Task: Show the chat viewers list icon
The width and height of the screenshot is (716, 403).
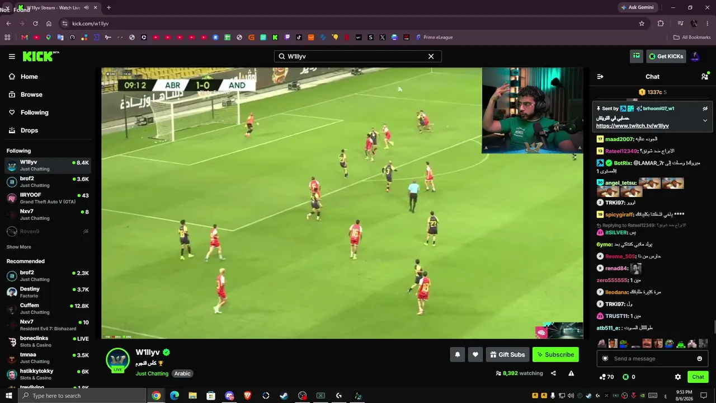Action: (704, 77)
